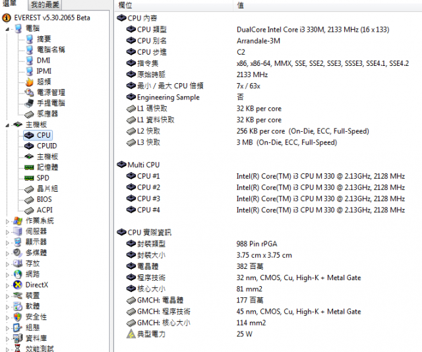The image size is (422, 352).
Task: Open the CPUID chip icon
Action: 29,146
